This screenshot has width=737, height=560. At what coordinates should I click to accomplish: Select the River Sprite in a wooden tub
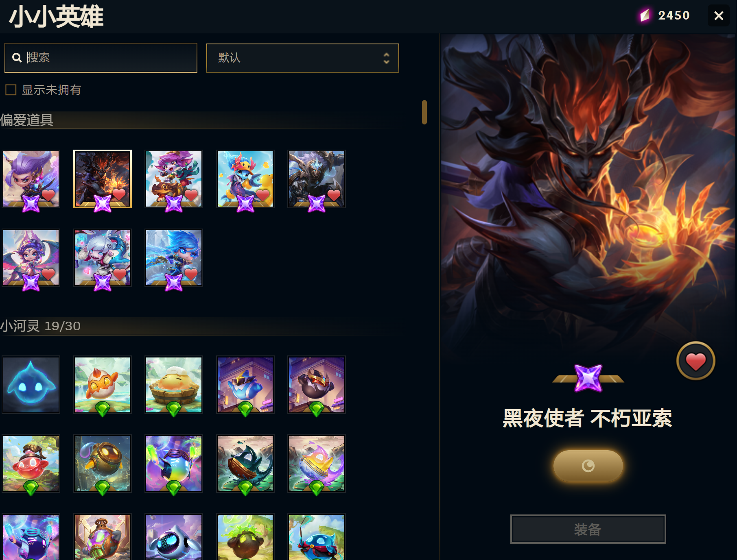coord(174,385)
